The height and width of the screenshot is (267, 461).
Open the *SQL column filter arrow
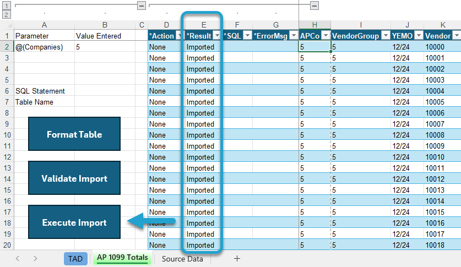point(247,36)
